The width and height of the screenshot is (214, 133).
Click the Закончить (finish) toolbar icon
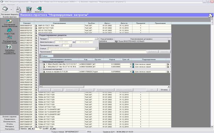[39, 9]
